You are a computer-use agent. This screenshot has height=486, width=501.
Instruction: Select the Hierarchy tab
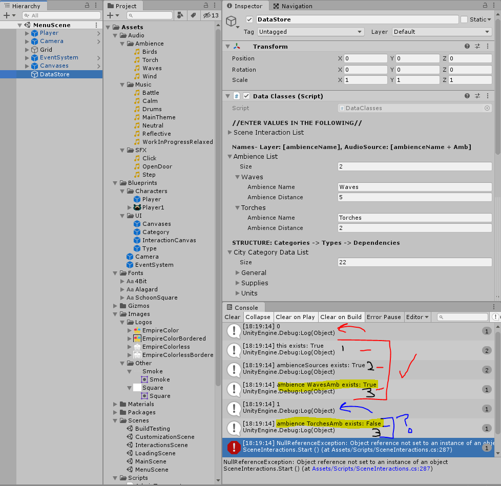(23, 6)
